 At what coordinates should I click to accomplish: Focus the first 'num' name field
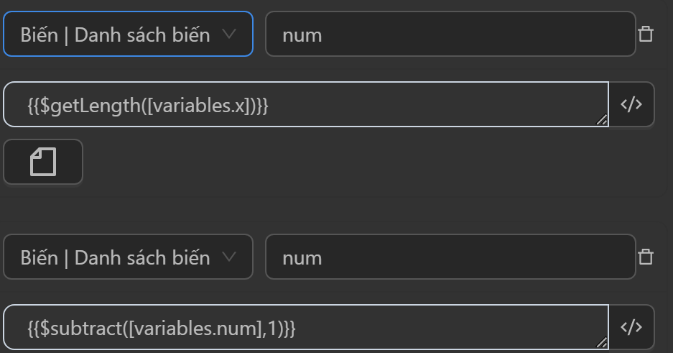click(x=450, y=34)
